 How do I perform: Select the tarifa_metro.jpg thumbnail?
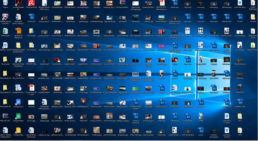(135, 131)
